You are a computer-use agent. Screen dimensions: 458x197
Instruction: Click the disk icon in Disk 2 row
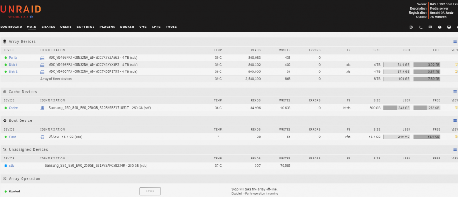[x=42, y=71]
